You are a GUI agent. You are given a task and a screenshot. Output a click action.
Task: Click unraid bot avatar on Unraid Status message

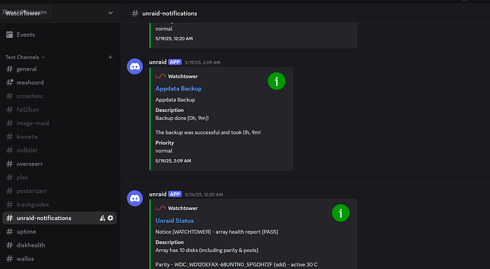135,199
